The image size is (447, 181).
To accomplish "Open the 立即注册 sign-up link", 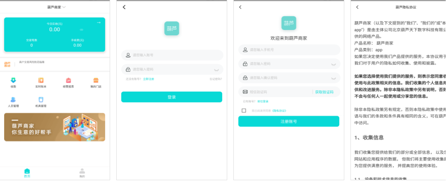I will [149, 79].
